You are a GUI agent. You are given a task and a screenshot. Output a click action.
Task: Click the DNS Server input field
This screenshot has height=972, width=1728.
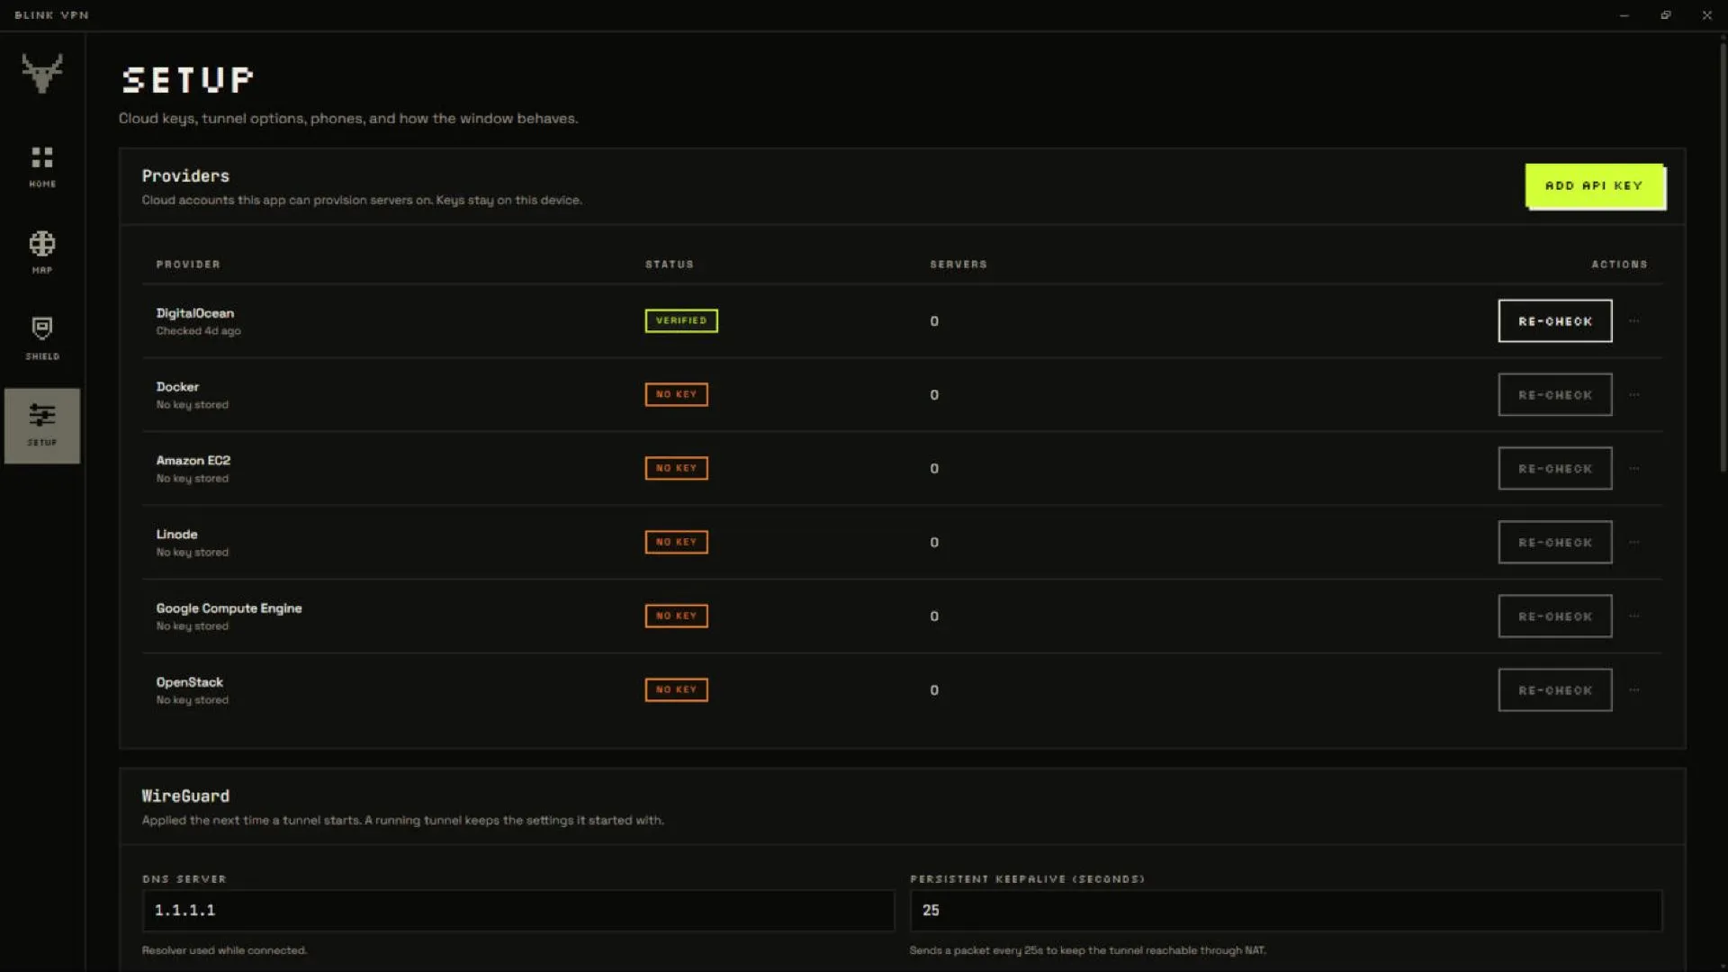tap(518, 911)
